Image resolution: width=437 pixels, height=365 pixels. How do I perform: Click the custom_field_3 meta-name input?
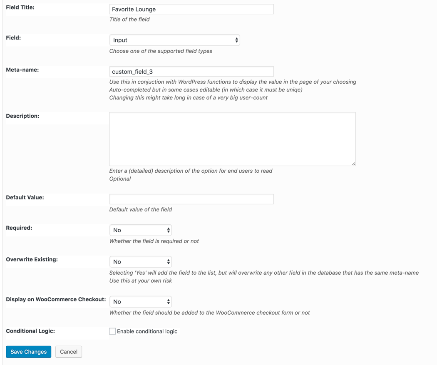(191, 72)
